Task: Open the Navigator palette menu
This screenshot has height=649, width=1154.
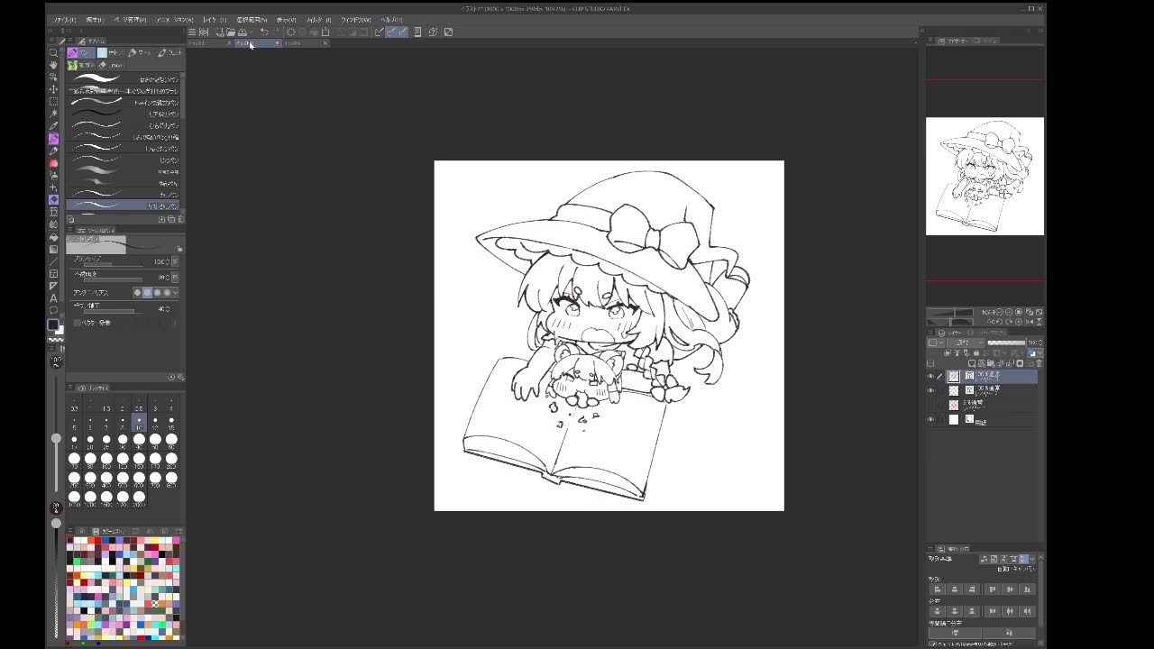Action: [930, 41]
